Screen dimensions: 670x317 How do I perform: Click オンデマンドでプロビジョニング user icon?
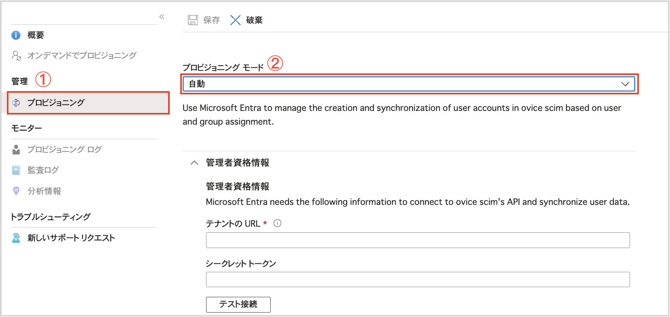(x=16, y=55)
